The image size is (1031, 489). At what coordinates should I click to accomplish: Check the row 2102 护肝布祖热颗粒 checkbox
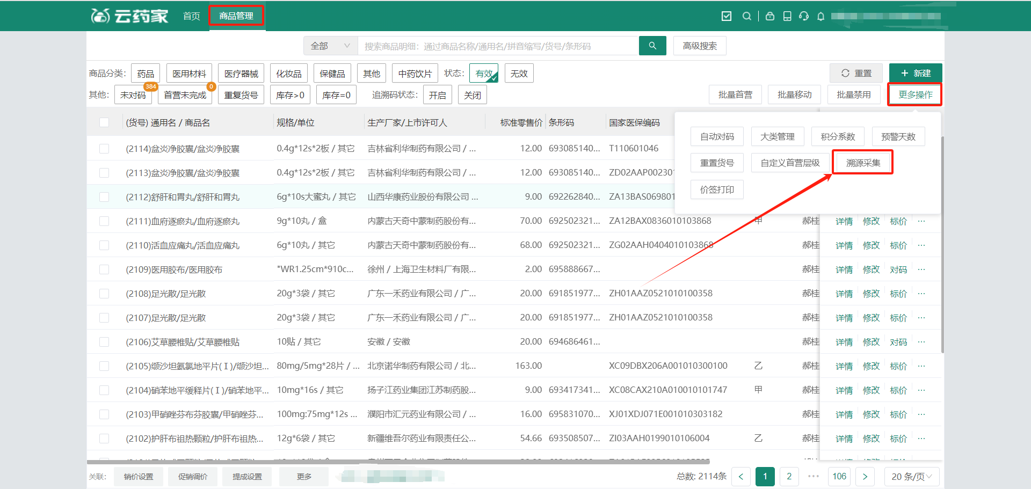pos(104,439)
